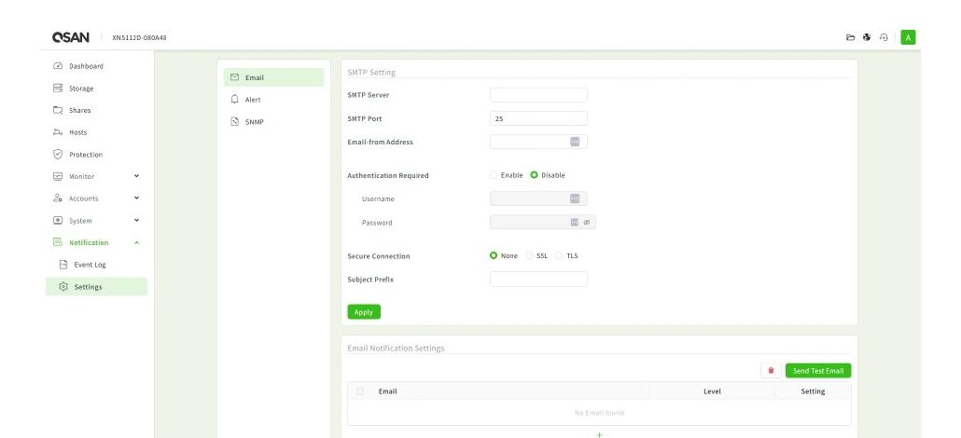Image resolution: width=961 pixels, height=438 pixels.
Task: Click the red trash delete icon button
Action: click(x=771, y=371)
